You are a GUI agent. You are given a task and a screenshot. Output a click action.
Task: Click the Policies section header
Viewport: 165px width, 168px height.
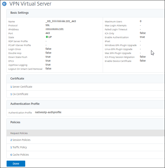click(x=15, y=122)
